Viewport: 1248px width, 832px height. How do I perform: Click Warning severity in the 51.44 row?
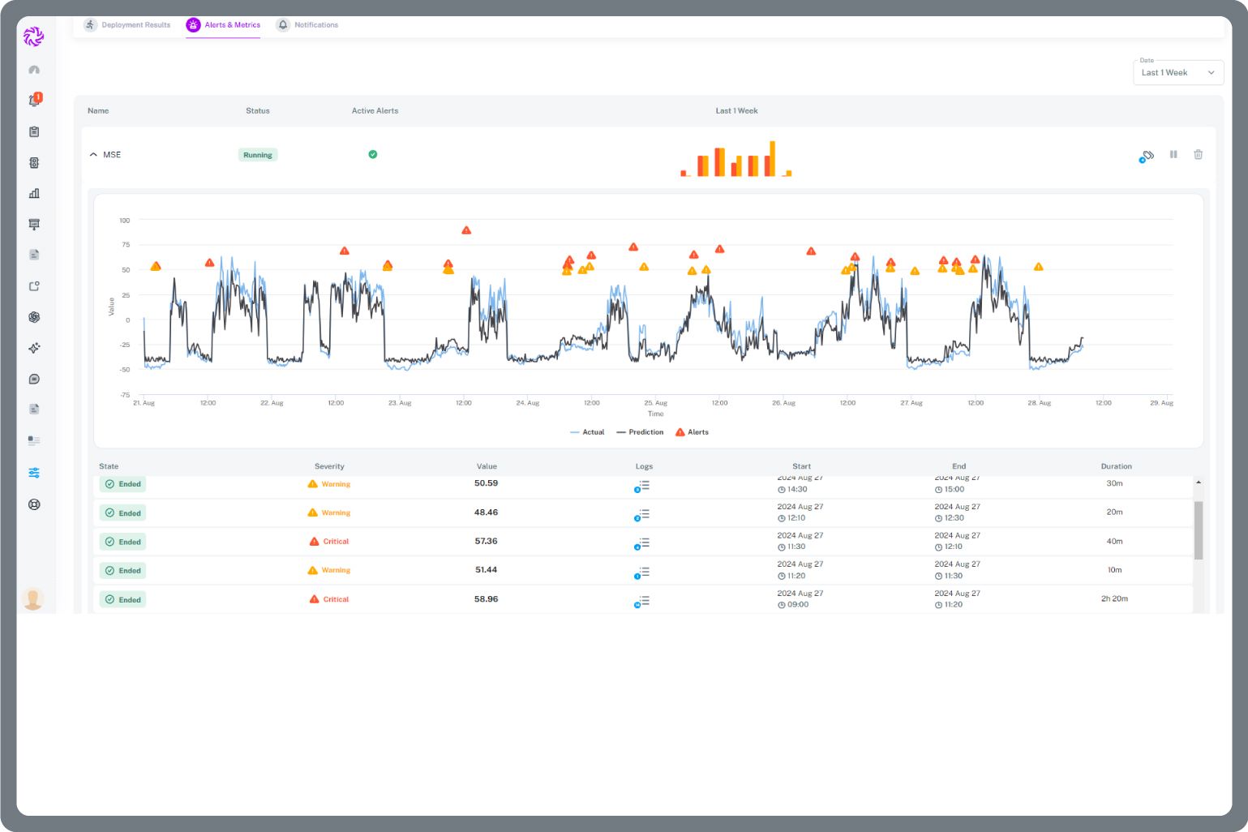tap(329, 570)
